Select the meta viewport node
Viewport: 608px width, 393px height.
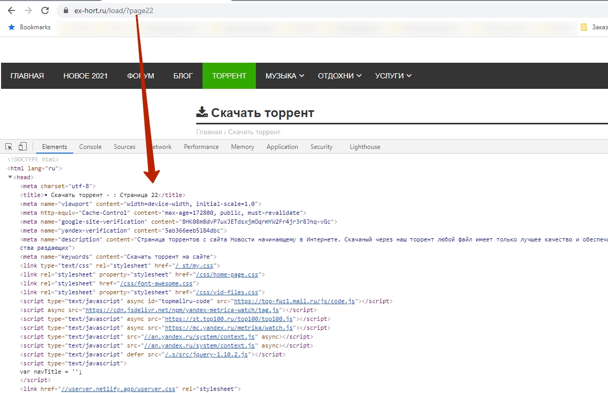point(141,204)
